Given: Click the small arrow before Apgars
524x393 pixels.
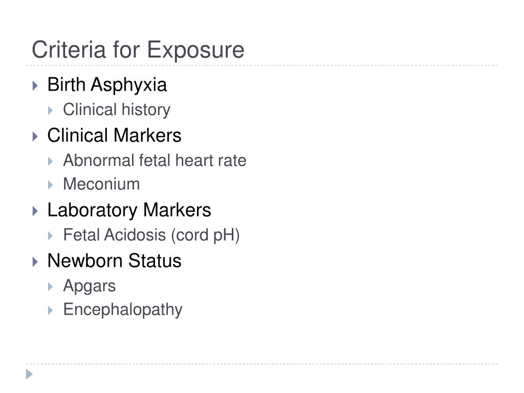Looking at the screenshot, I should (51, 287).
